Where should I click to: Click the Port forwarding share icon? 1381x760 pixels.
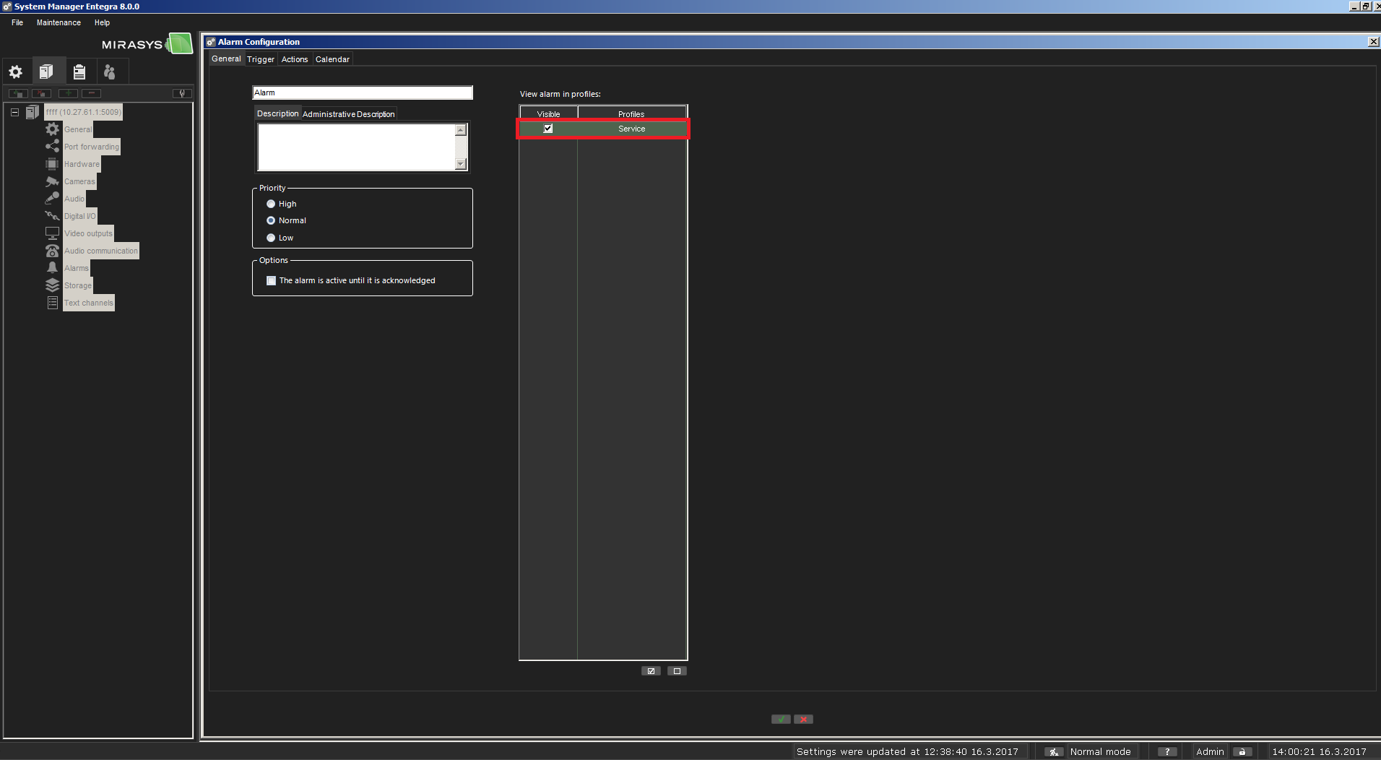[x=52, y=147]
